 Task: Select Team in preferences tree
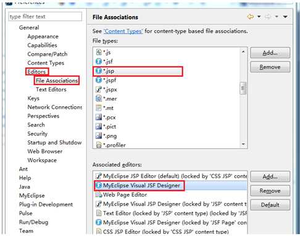[x=26, y=231]
